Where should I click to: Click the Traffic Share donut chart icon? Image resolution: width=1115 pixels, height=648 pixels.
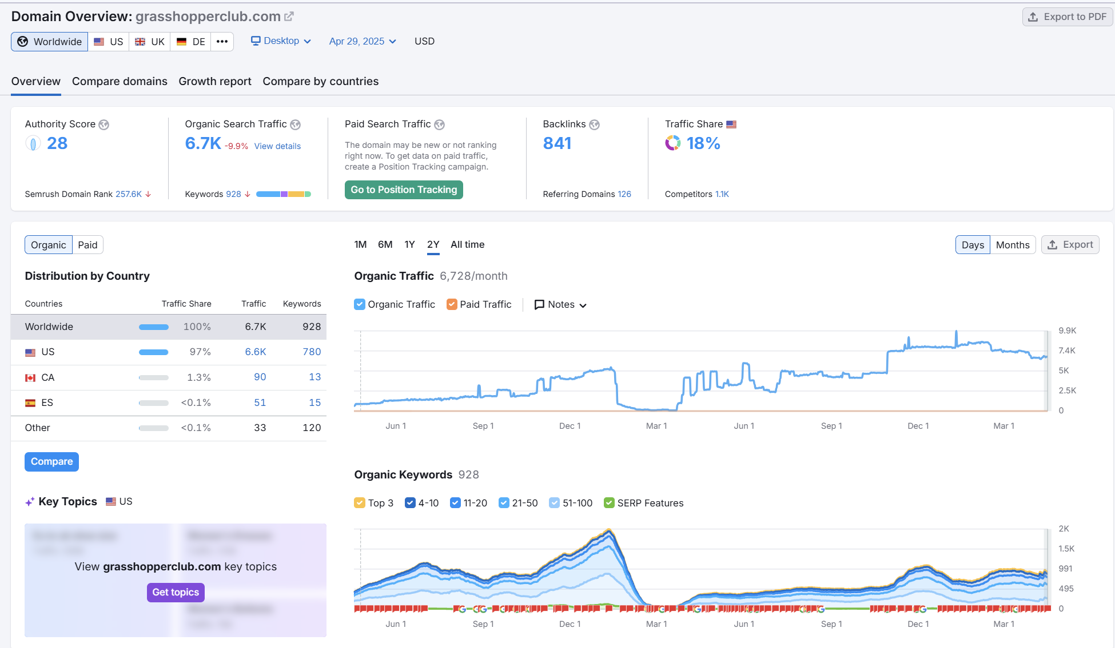point(673,143)
